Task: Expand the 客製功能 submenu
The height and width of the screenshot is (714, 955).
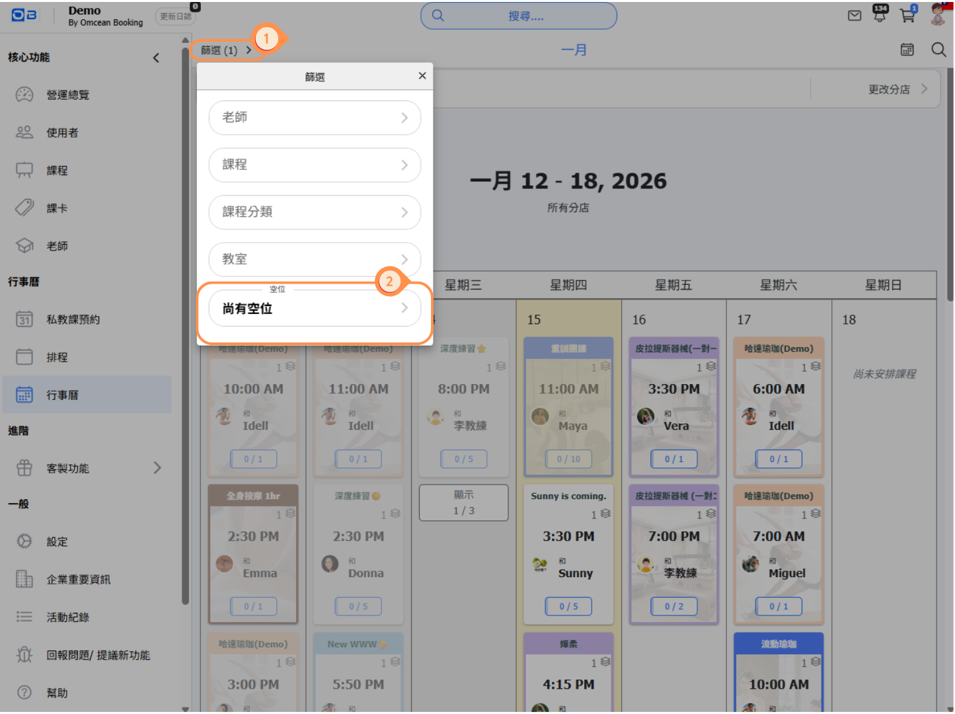Action: (157, 468)
